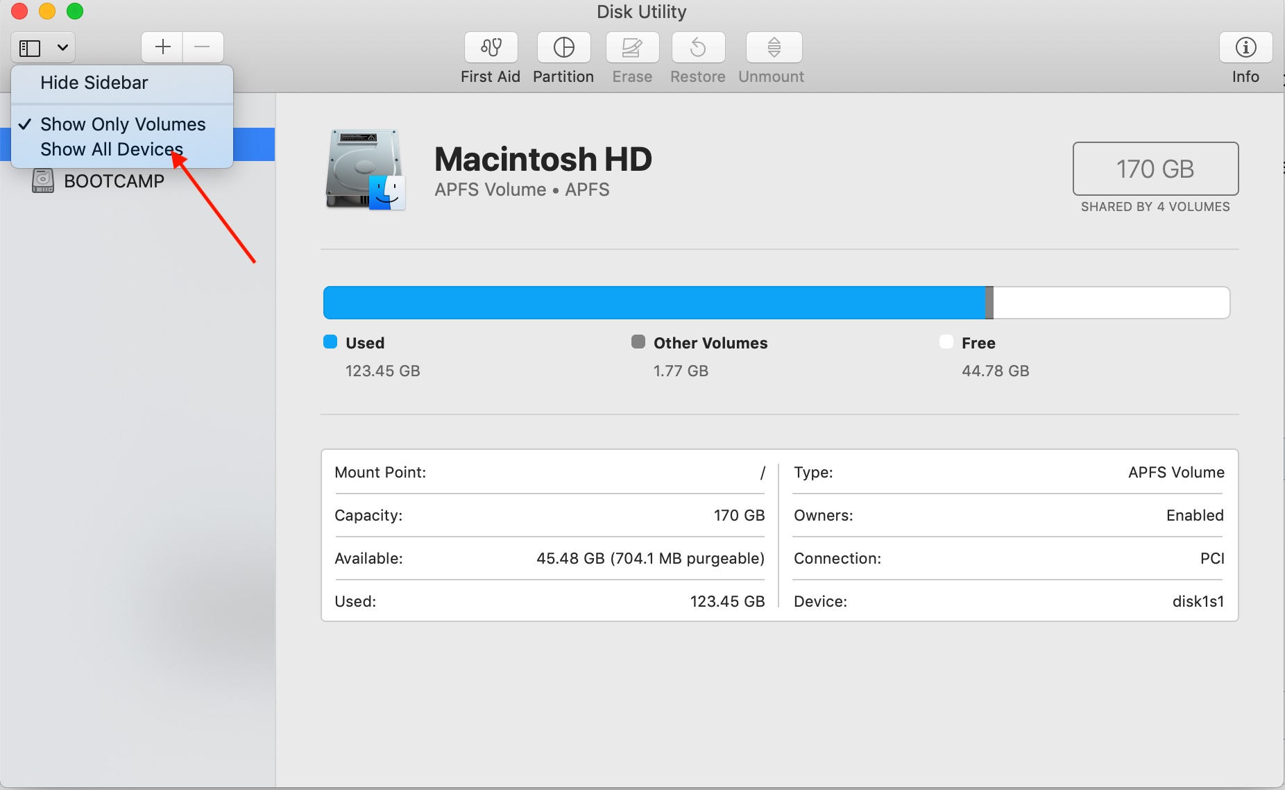This screenshot has width=1285, height=790.
Task: Click the white free segment of storage bar
Action: pyautogui.click(x=1112, y=303)
